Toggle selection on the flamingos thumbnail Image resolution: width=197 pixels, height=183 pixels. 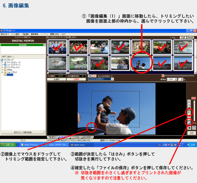[78, 47]
